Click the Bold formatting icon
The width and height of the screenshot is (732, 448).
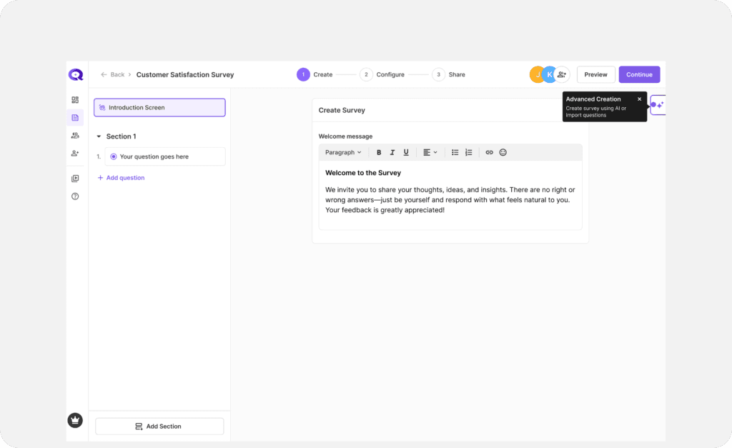click(379, 152)
